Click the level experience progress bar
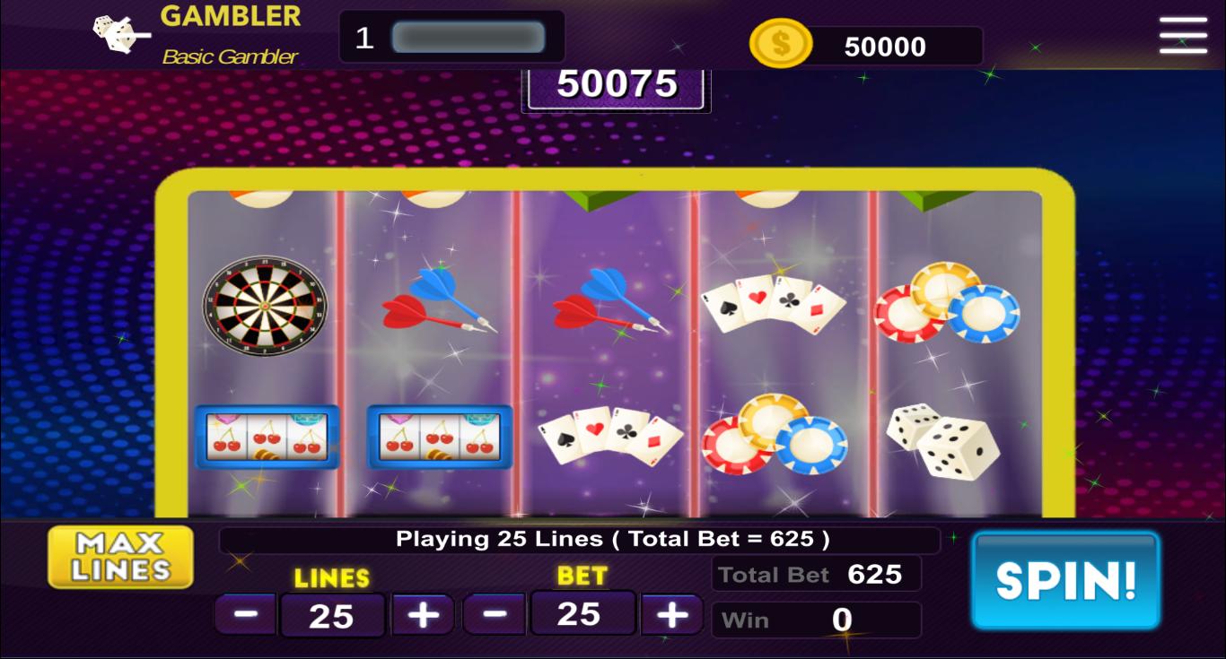This screenshot has height=659, width=1226. pos(469,38)
